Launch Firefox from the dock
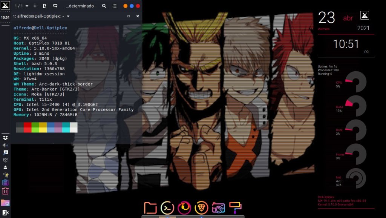Viewport: 386px width, 218px height. [184, 208]
